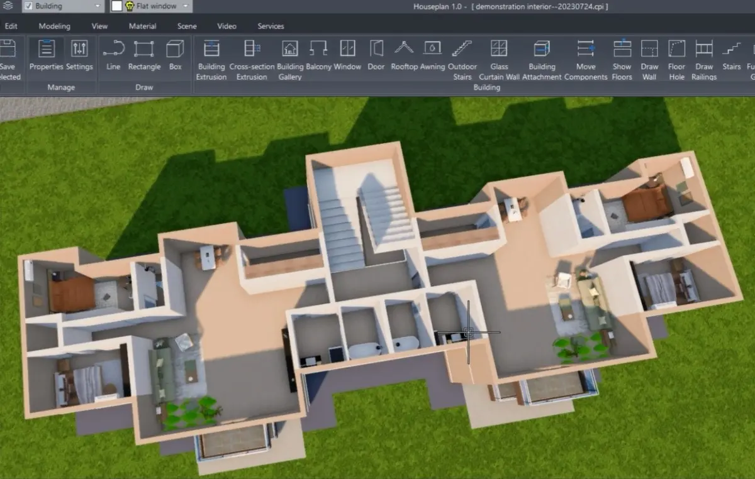Choose the Building Extrusion tool
This screenshot has height=479, width=755.
click(211, 60)
